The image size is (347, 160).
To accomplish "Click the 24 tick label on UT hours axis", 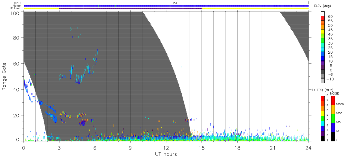I will coord(309,148).
